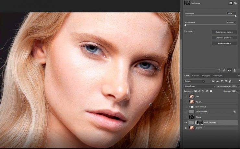
Task: Click the Слой маска thumbnail in Properties
Action: (187, 3)
